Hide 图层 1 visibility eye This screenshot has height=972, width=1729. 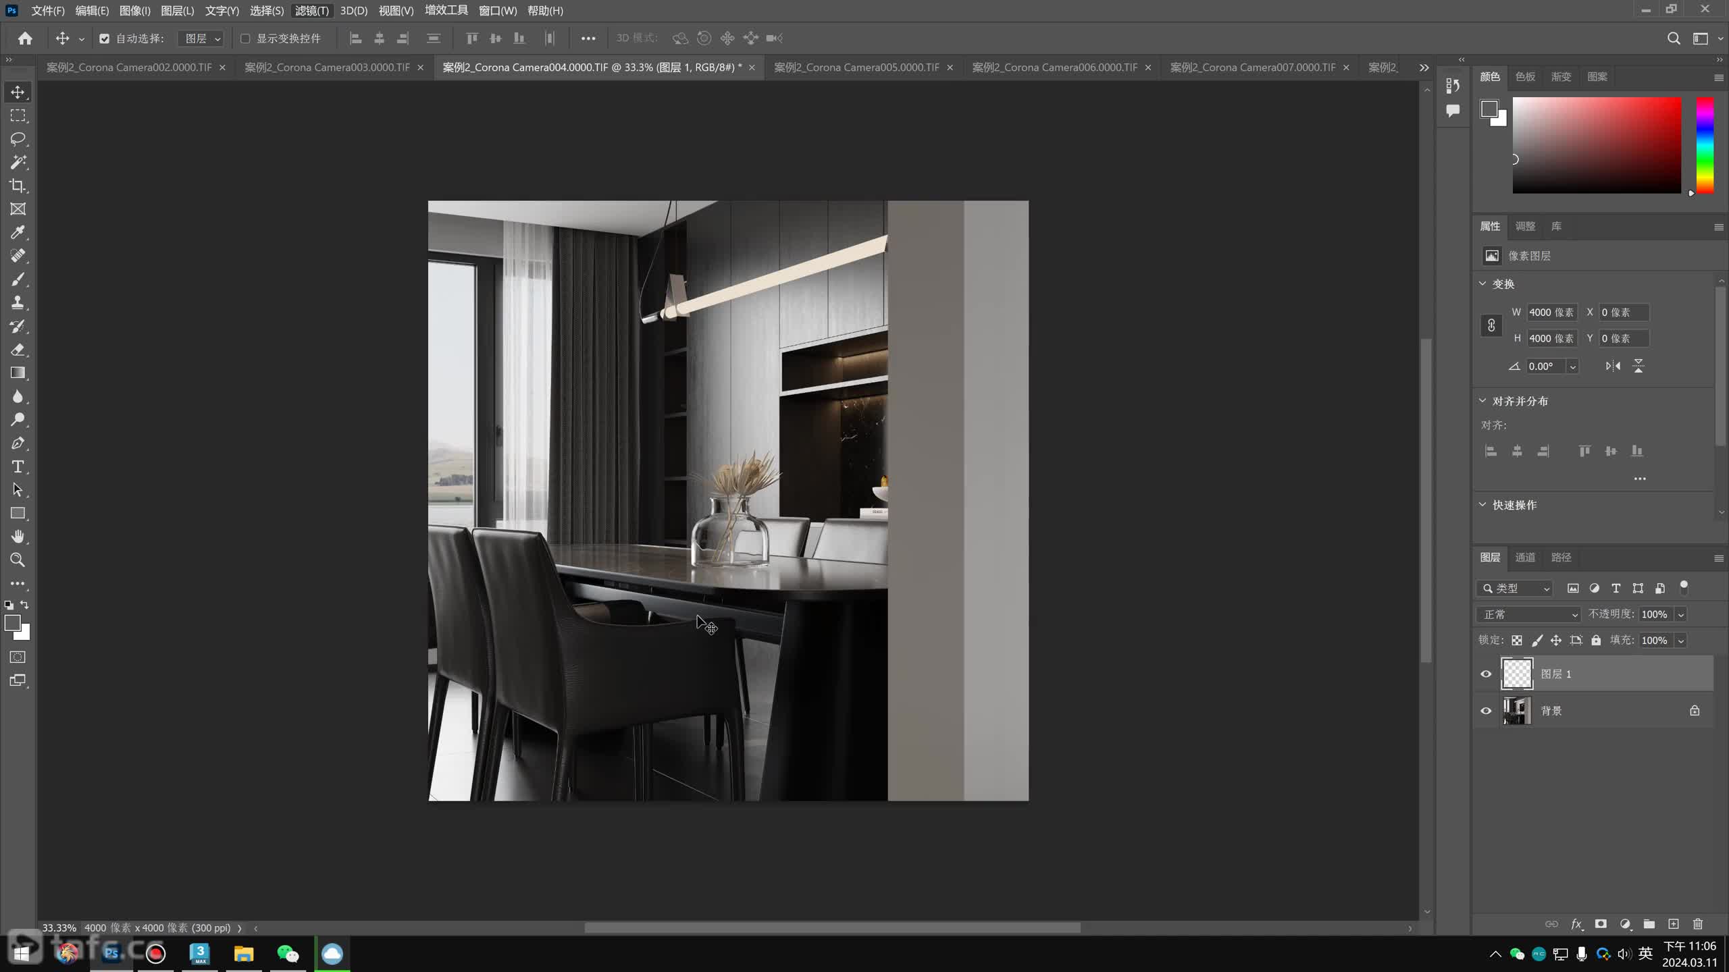pyautogui.click(x=1486, y=674)
